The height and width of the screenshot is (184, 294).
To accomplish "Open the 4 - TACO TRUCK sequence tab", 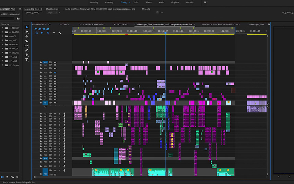I will (121, 25).
